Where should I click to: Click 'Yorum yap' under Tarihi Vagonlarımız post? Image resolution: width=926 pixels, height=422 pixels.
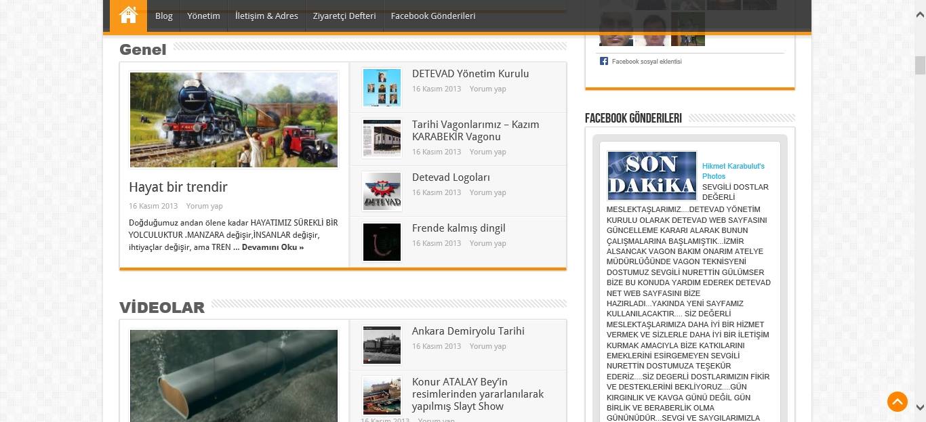coord(487,152)
